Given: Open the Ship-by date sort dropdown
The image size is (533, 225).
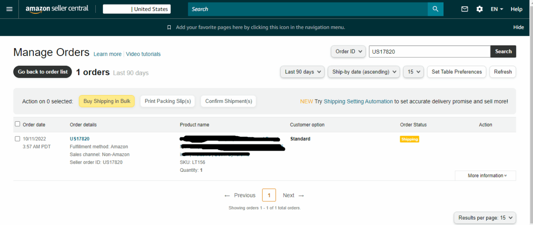Looking at the screenshot, I should [364, 72].
